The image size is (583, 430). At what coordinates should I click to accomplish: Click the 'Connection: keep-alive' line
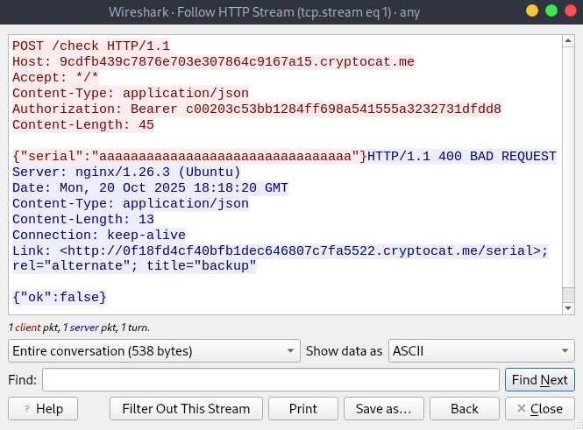[x=99, y=235]
